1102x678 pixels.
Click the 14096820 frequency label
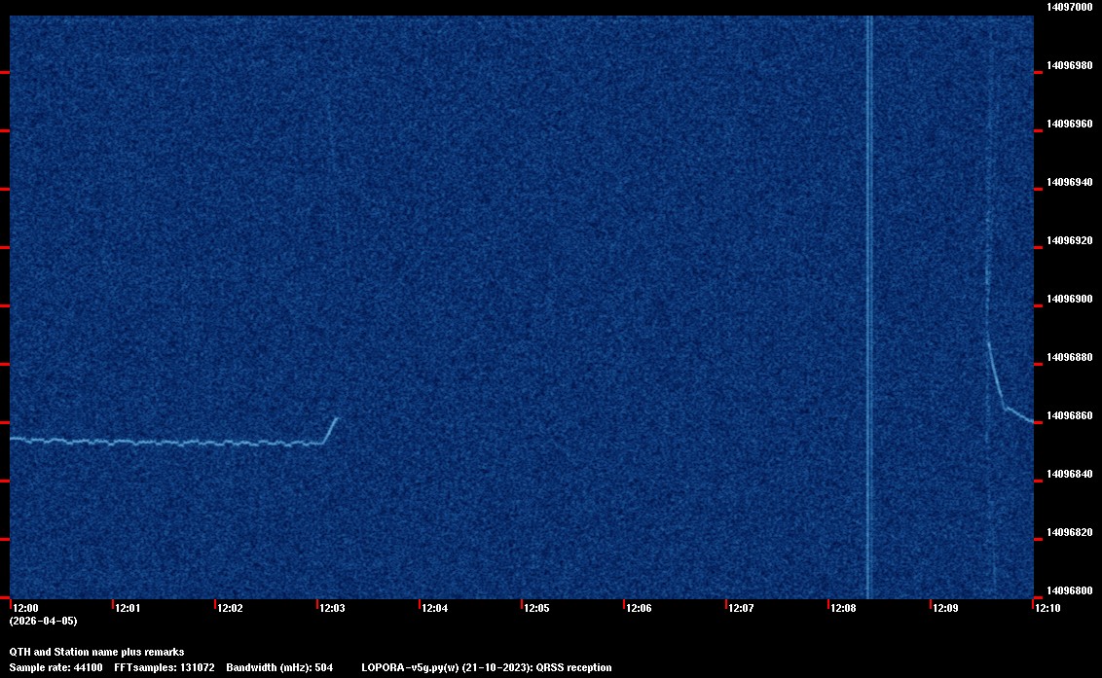click(1070, 532)
